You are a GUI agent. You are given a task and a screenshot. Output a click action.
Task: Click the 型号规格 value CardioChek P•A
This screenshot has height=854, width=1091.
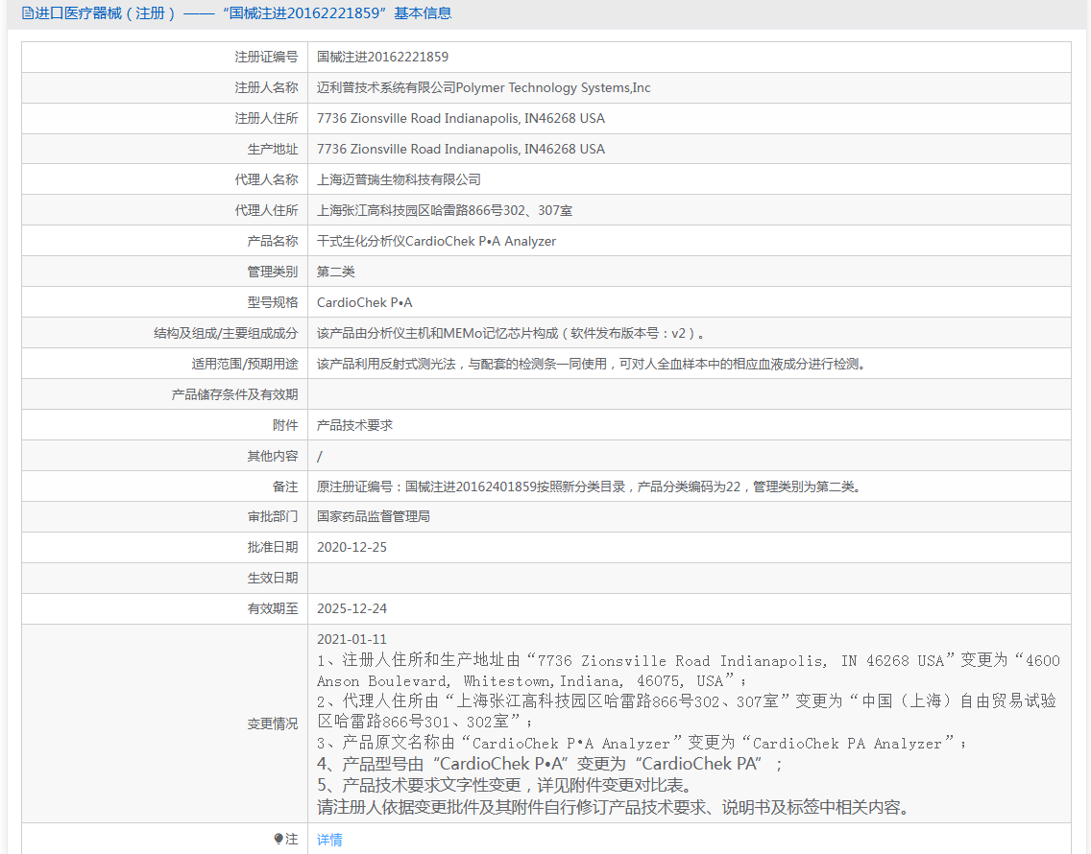(365, 302)
